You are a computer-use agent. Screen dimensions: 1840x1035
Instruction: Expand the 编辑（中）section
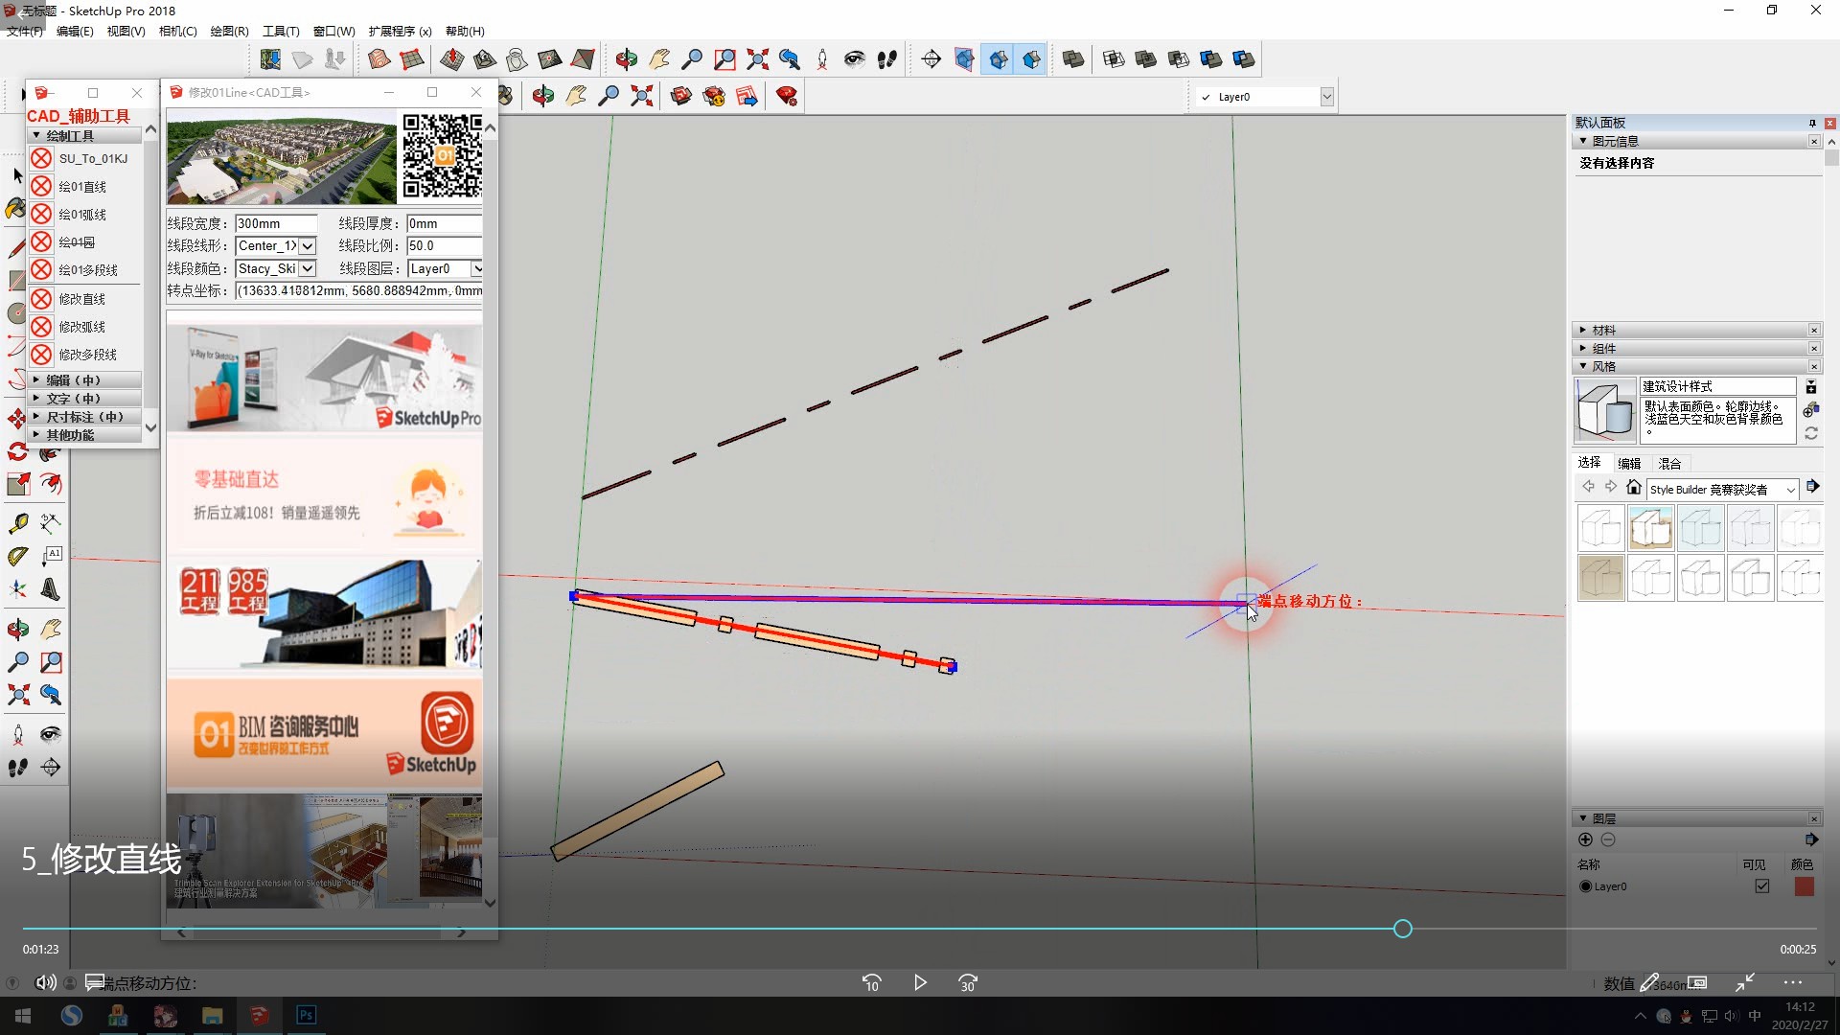coord(85,380)
